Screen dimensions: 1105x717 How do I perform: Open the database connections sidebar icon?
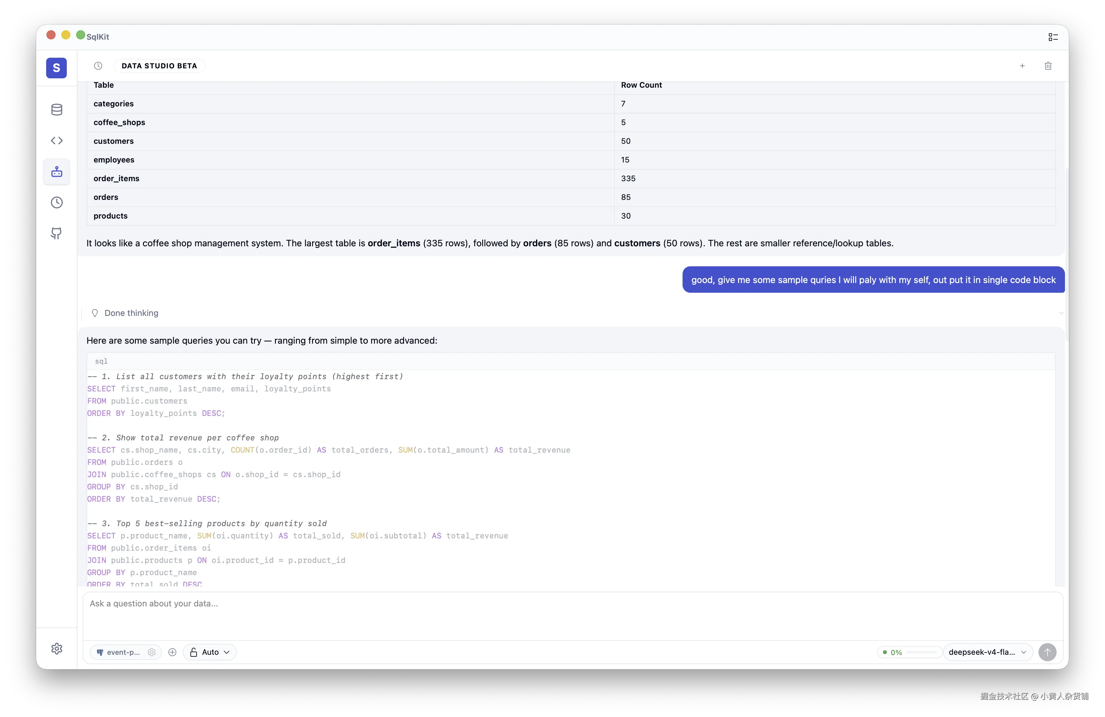click(57, 109)
